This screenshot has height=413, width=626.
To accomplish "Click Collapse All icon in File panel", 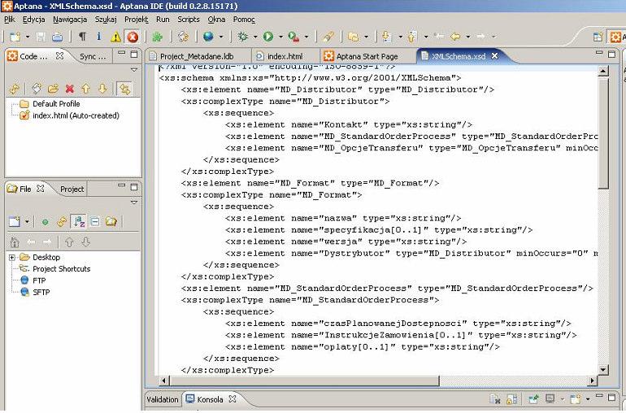I will pyautogui.click(x=95, y=221).
